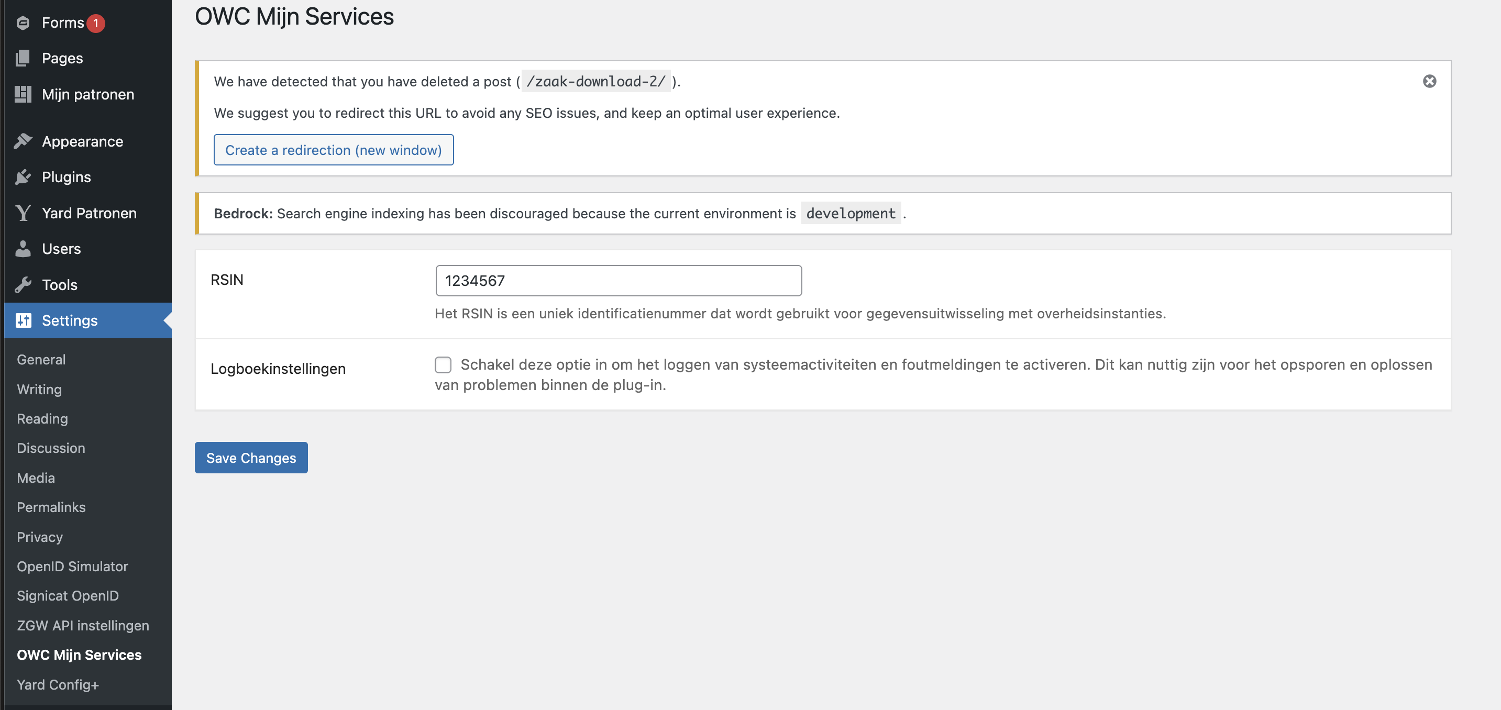Viewport: 1501px width, 710px height.
Task: Open Forms using the sidebar icon
Action: (x=24, y=22)
